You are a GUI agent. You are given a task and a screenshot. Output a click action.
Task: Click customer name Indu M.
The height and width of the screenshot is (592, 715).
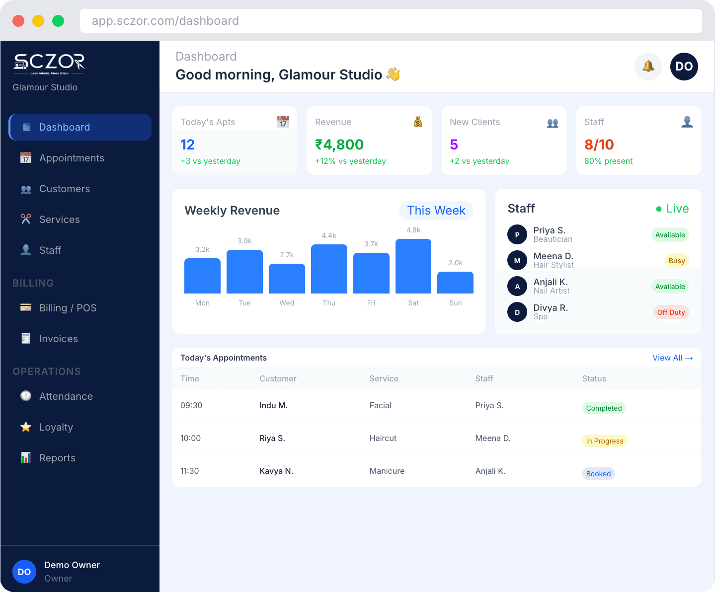point(273,405)
